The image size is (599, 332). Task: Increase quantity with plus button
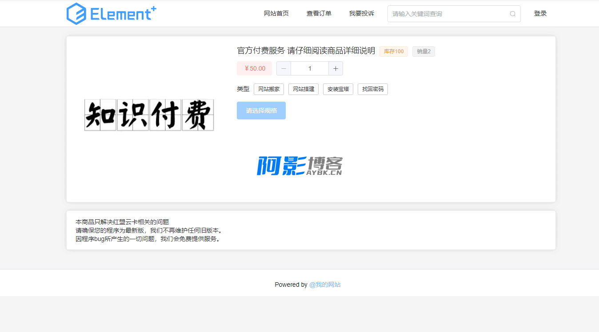pos(335,68)
